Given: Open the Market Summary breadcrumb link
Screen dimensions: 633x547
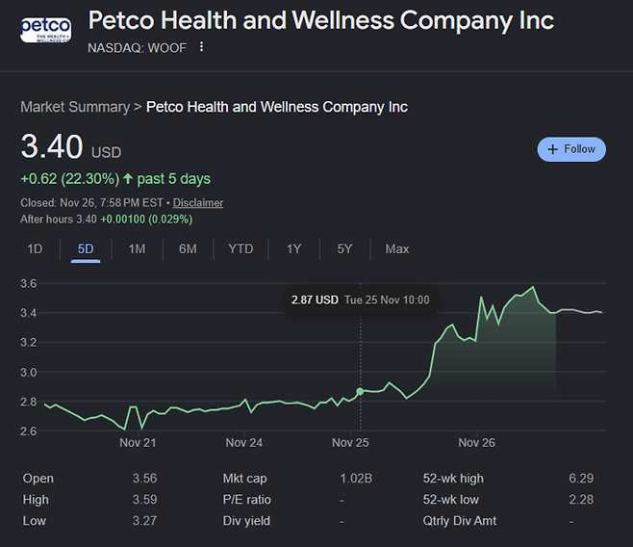Looking at the screenshot, I should tap(74, 107).
